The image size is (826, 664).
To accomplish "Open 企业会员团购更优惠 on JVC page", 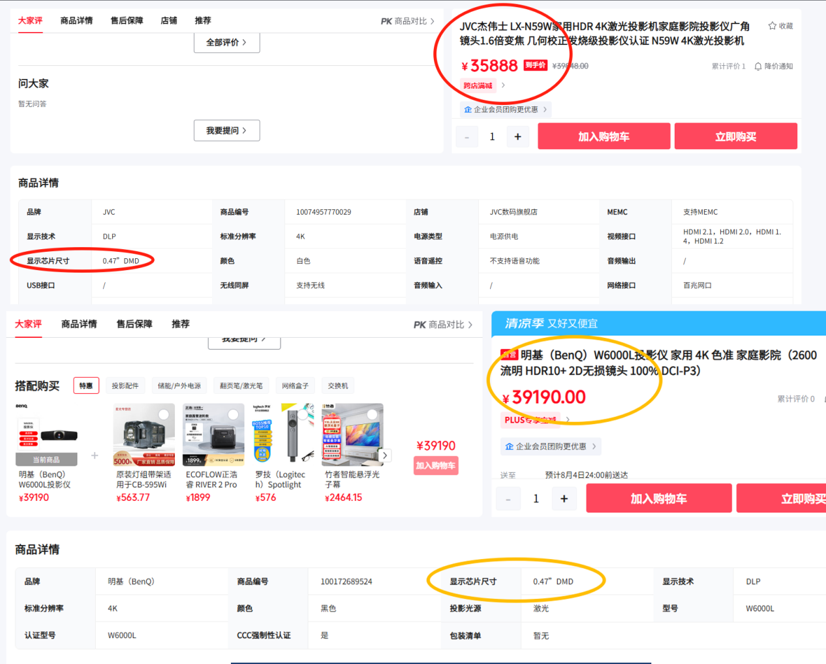I will click(506, 110).
